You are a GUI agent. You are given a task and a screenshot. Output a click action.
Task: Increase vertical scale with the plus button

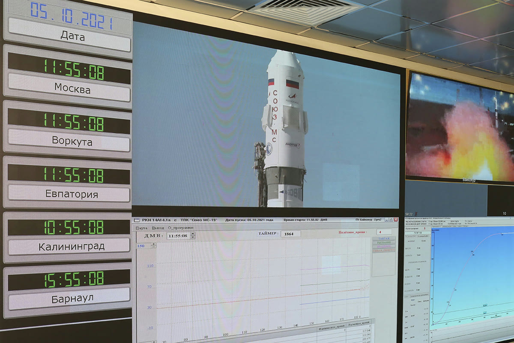pyautogui.click(x=154, y=244)
